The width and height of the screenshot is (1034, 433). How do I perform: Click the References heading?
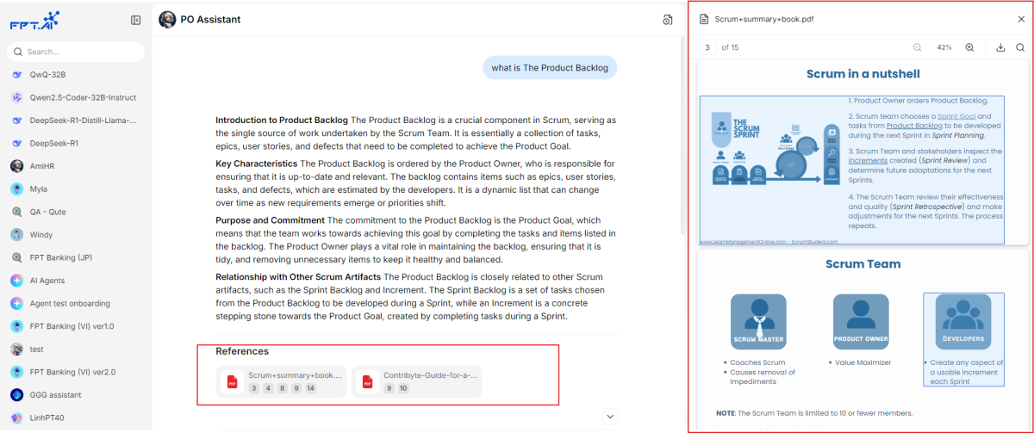tap(242, 351)
